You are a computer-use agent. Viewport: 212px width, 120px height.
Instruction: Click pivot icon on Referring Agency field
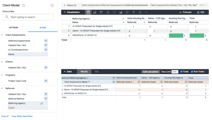(x=41, y=103)
